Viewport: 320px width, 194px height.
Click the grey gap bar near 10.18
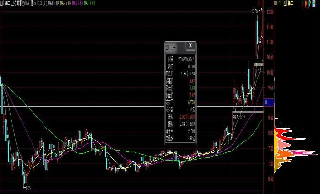click(259, 65)
